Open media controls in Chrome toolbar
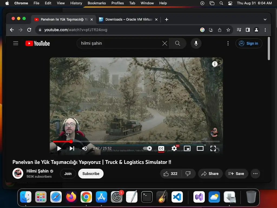 tap(239, 30)
